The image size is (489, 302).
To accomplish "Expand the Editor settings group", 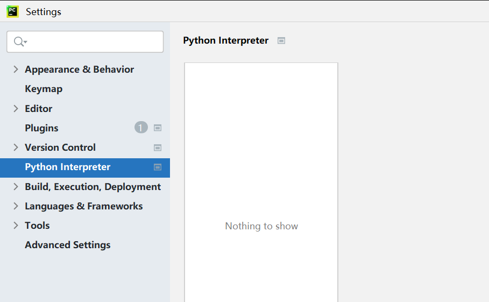I will coord(16,109).
